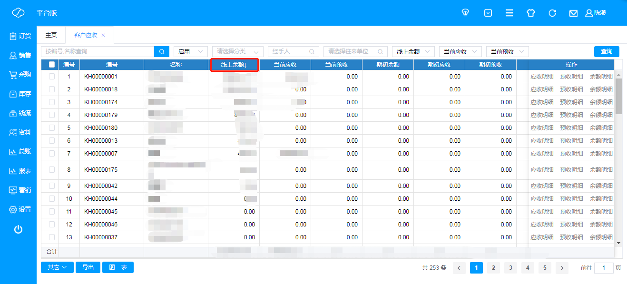Click the 经手人 field search icon
The width and height of the screenshot is (627, 284).
[x=312, y=51]
